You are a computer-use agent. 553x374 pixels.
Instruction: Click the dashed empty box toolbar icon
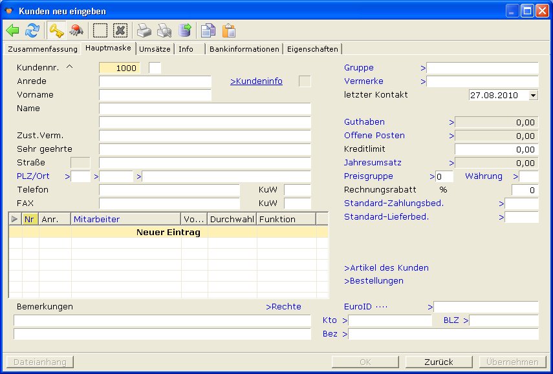tap(100, 30)
